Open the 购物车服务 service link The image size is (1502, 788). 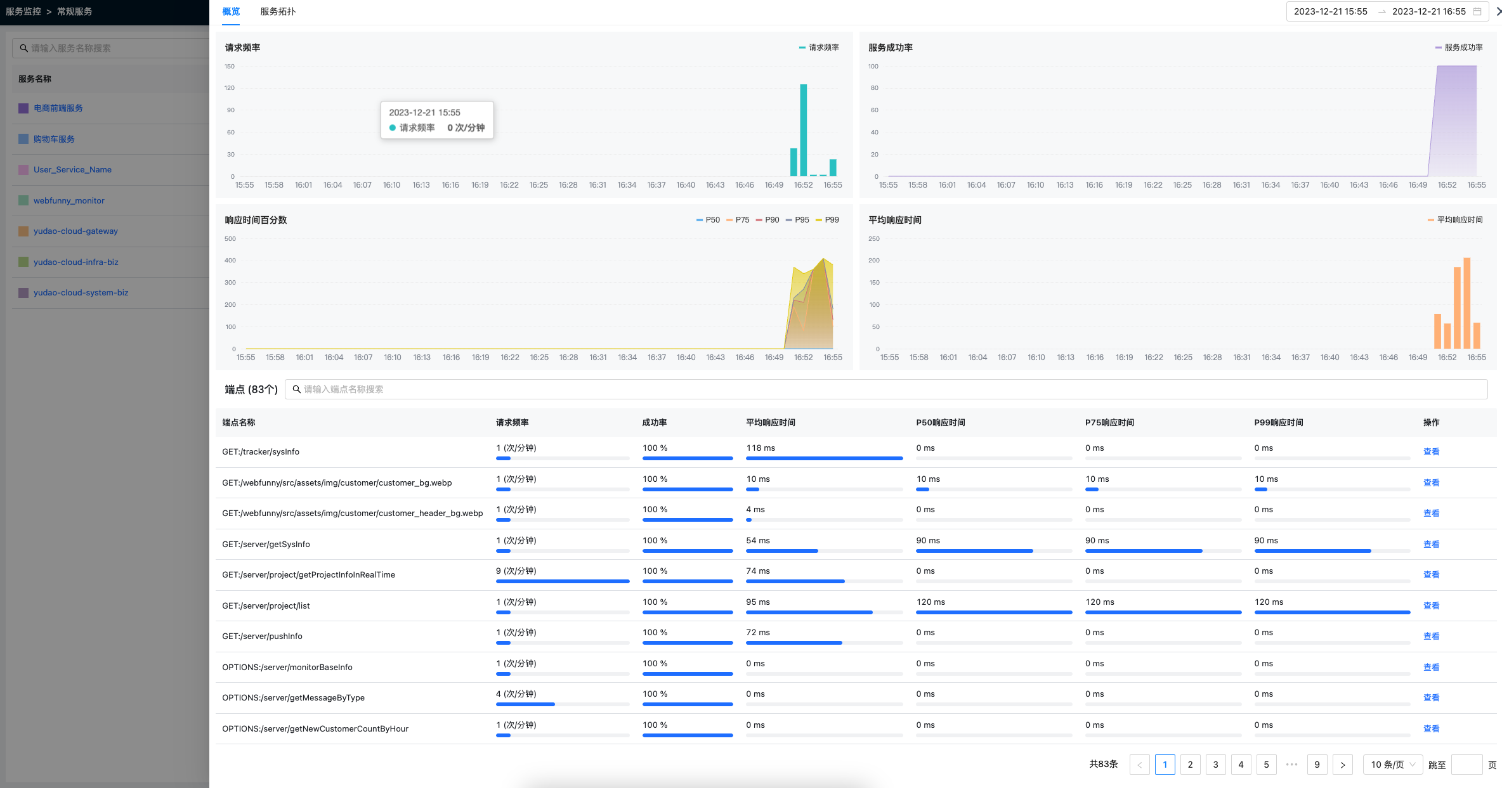point(54,139)
